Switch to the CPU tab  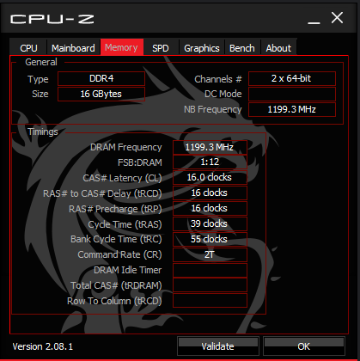(28, 48)
